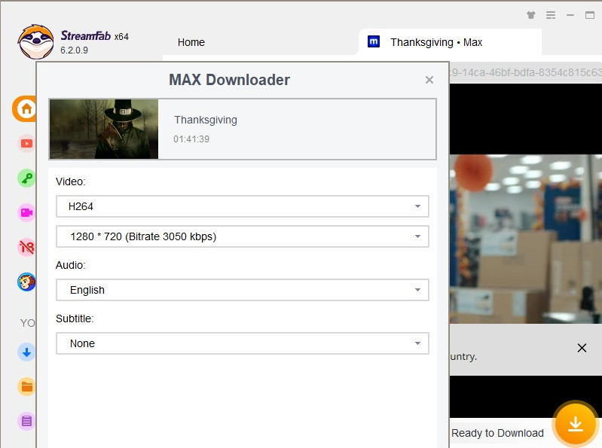Select the green key sidebar icon
This screenshot has width=602, height=448.
pos(26,178)
